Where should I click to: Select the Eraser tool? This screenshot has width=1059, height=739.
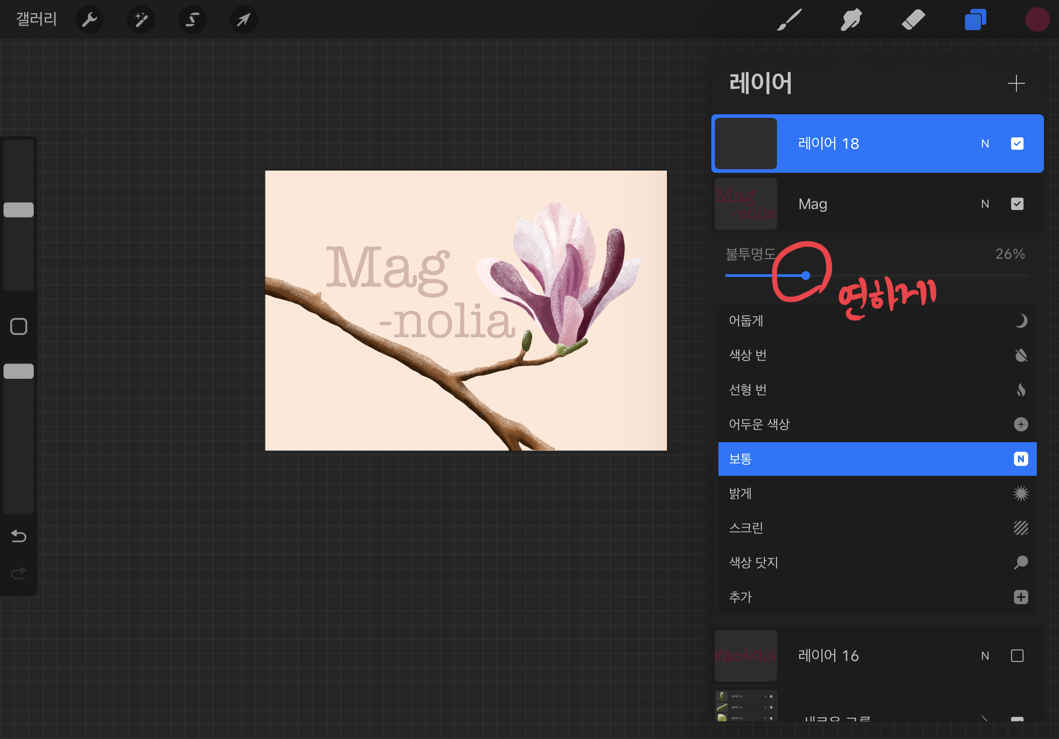913,20
